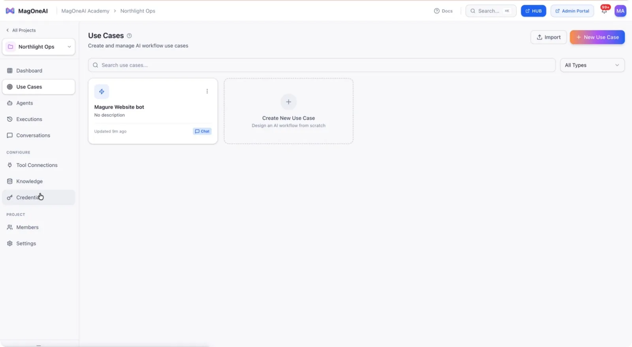Open notifications bell icon

(604, 11)
